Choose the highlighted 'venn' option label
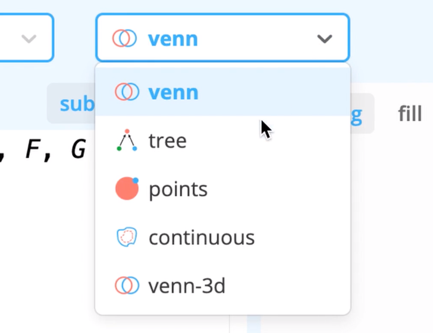Screen dimensions: 433x333 173,92
